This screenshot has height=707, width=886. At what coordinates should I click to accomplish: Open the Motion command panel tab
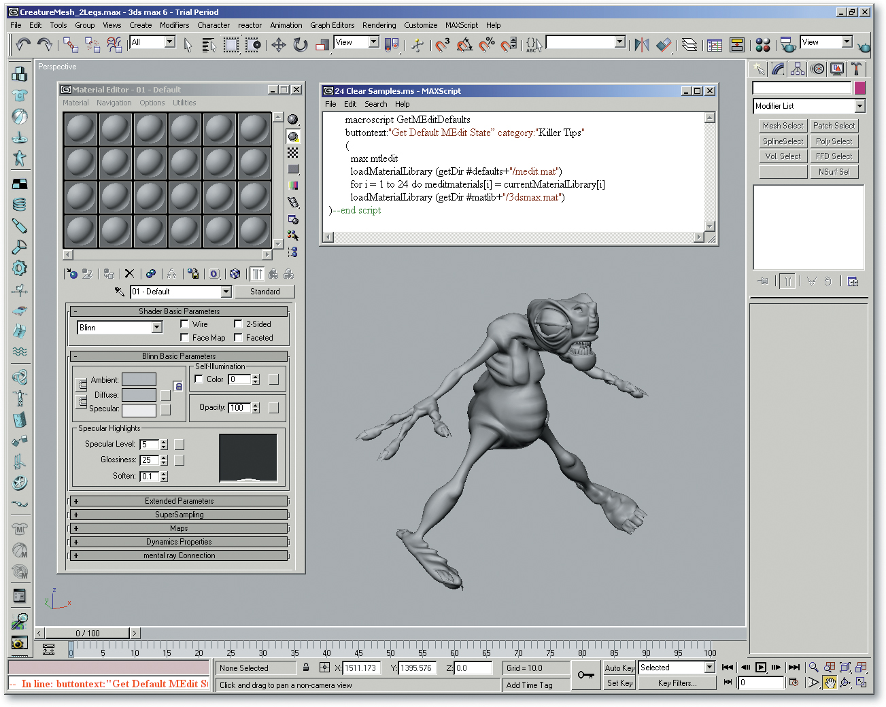817,69
